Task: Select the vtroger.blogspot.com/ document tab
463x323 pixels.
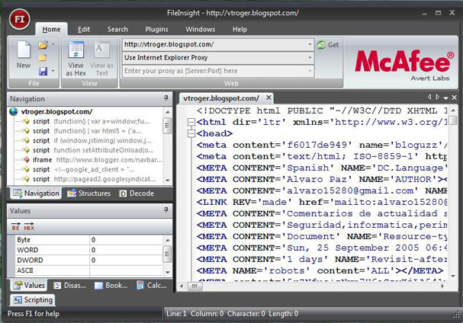Action: click(x=221, y=98)
